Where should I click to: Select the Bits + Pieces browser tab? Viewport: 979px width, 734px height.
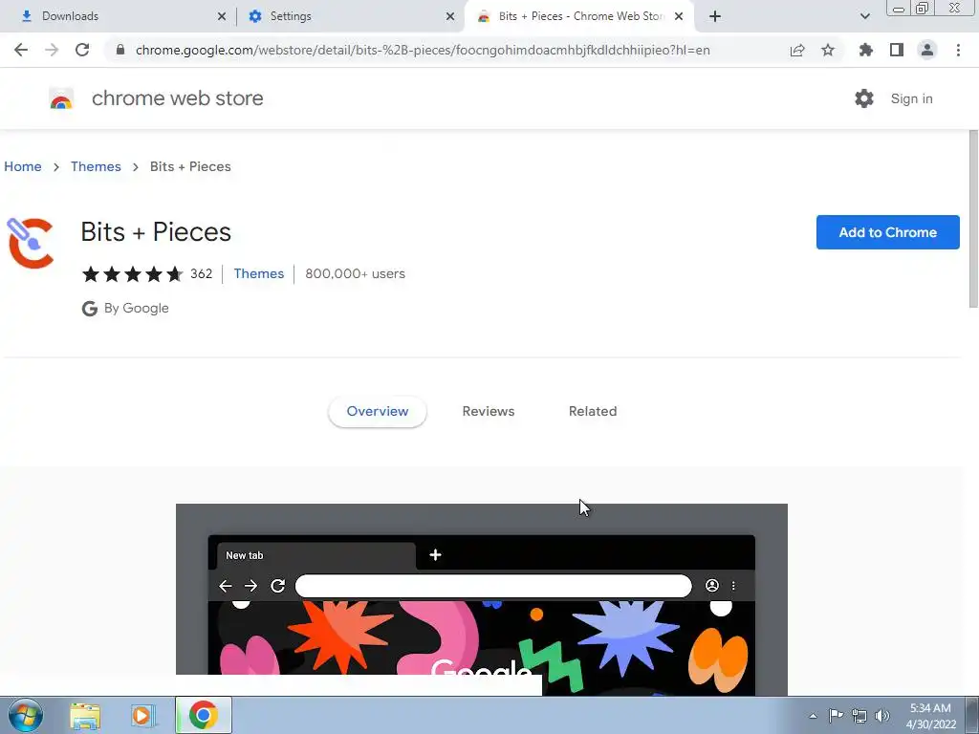[580, 16]
